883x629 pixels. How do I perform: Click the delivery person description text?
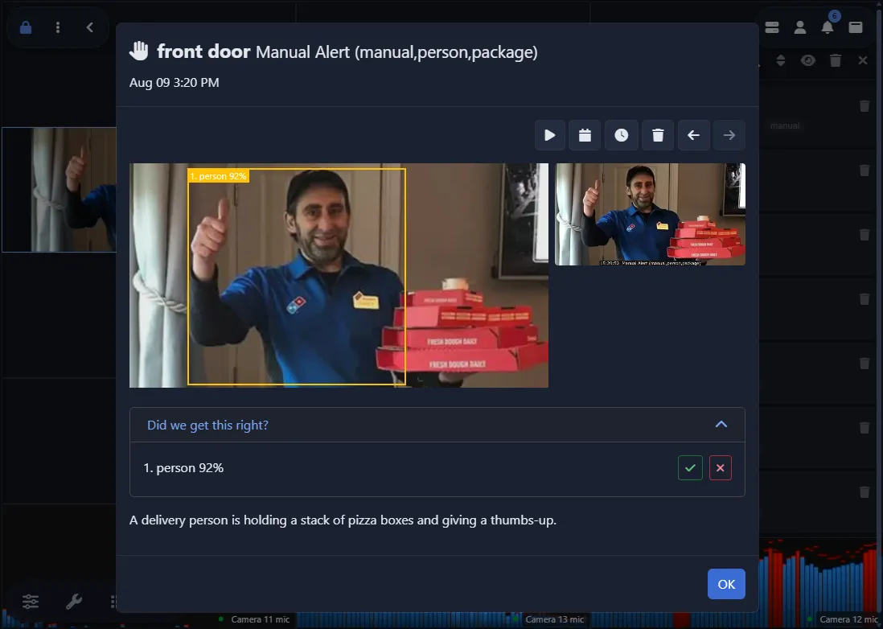click(343, 520)
